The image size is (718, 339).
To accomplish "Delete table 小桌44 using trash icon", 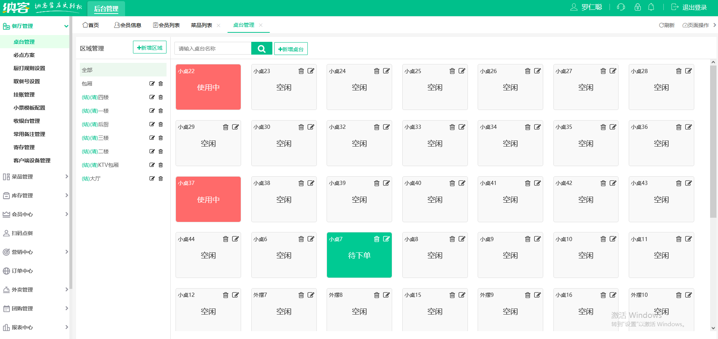I will [x=226, y=239].
